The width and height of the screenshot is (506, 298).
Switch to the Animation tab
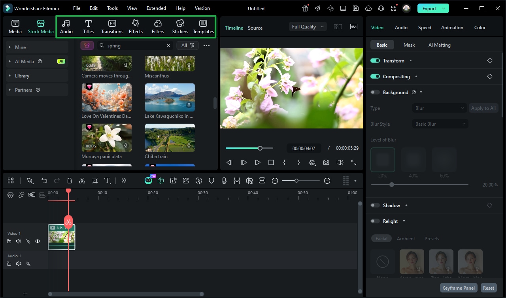click(452, 28)
